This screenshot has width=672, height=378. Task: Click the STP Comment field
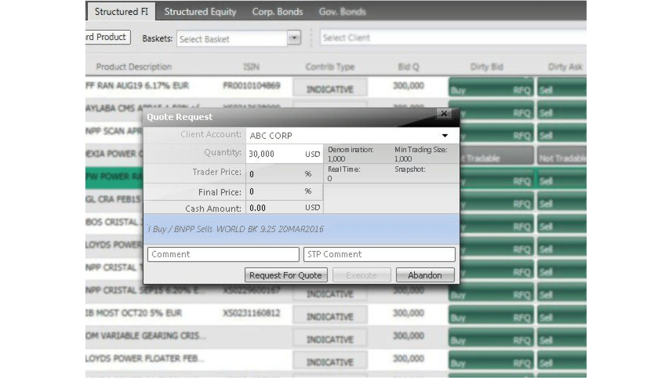(x=379, y=254)
